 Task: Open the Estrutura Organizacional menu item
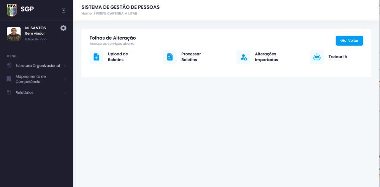click(38, 66)
